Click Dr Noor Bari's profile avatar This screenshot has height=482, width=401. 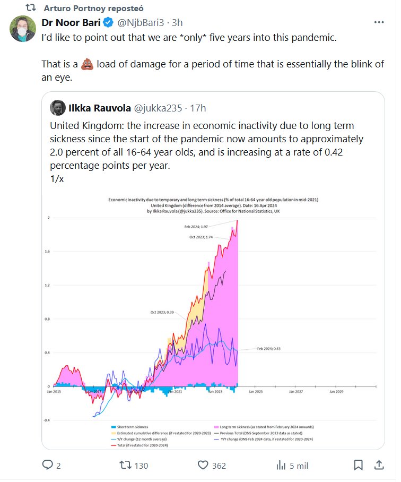point(23,29)
